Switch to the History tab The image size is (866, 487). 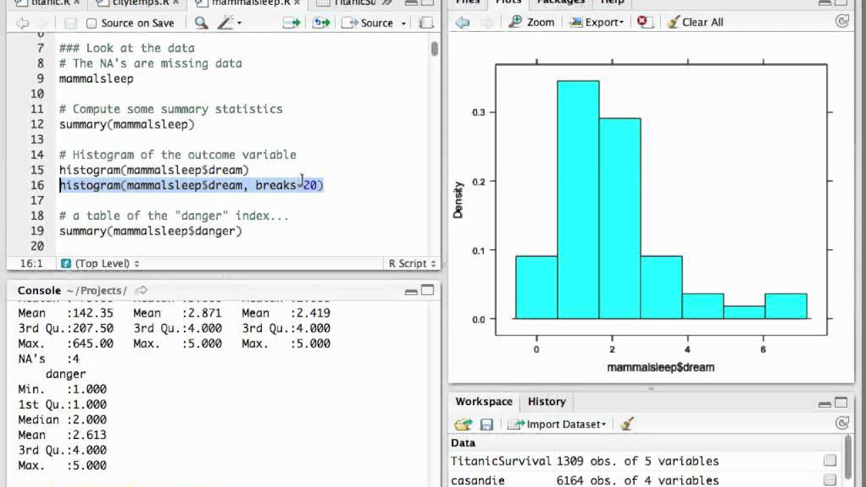coord(547,402)
